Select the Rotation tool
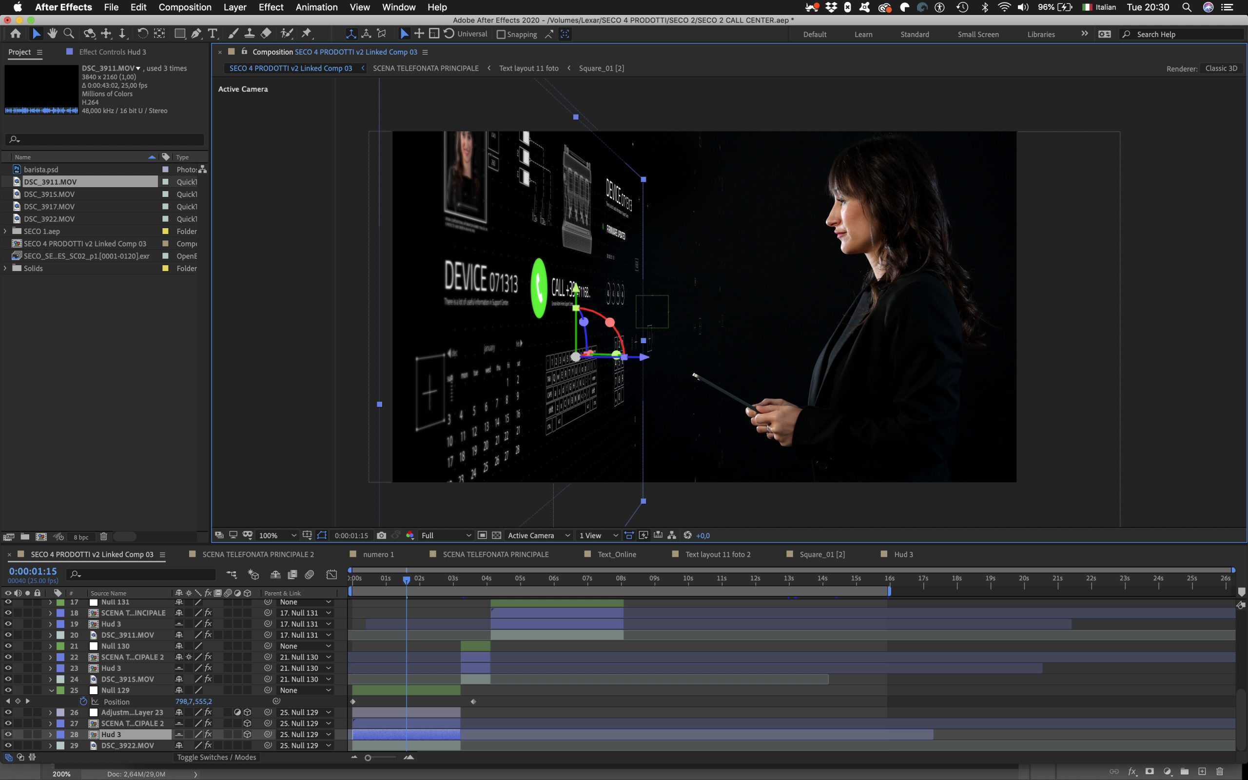The width and height of the screenshot is (1248, 780). point(142,34)
